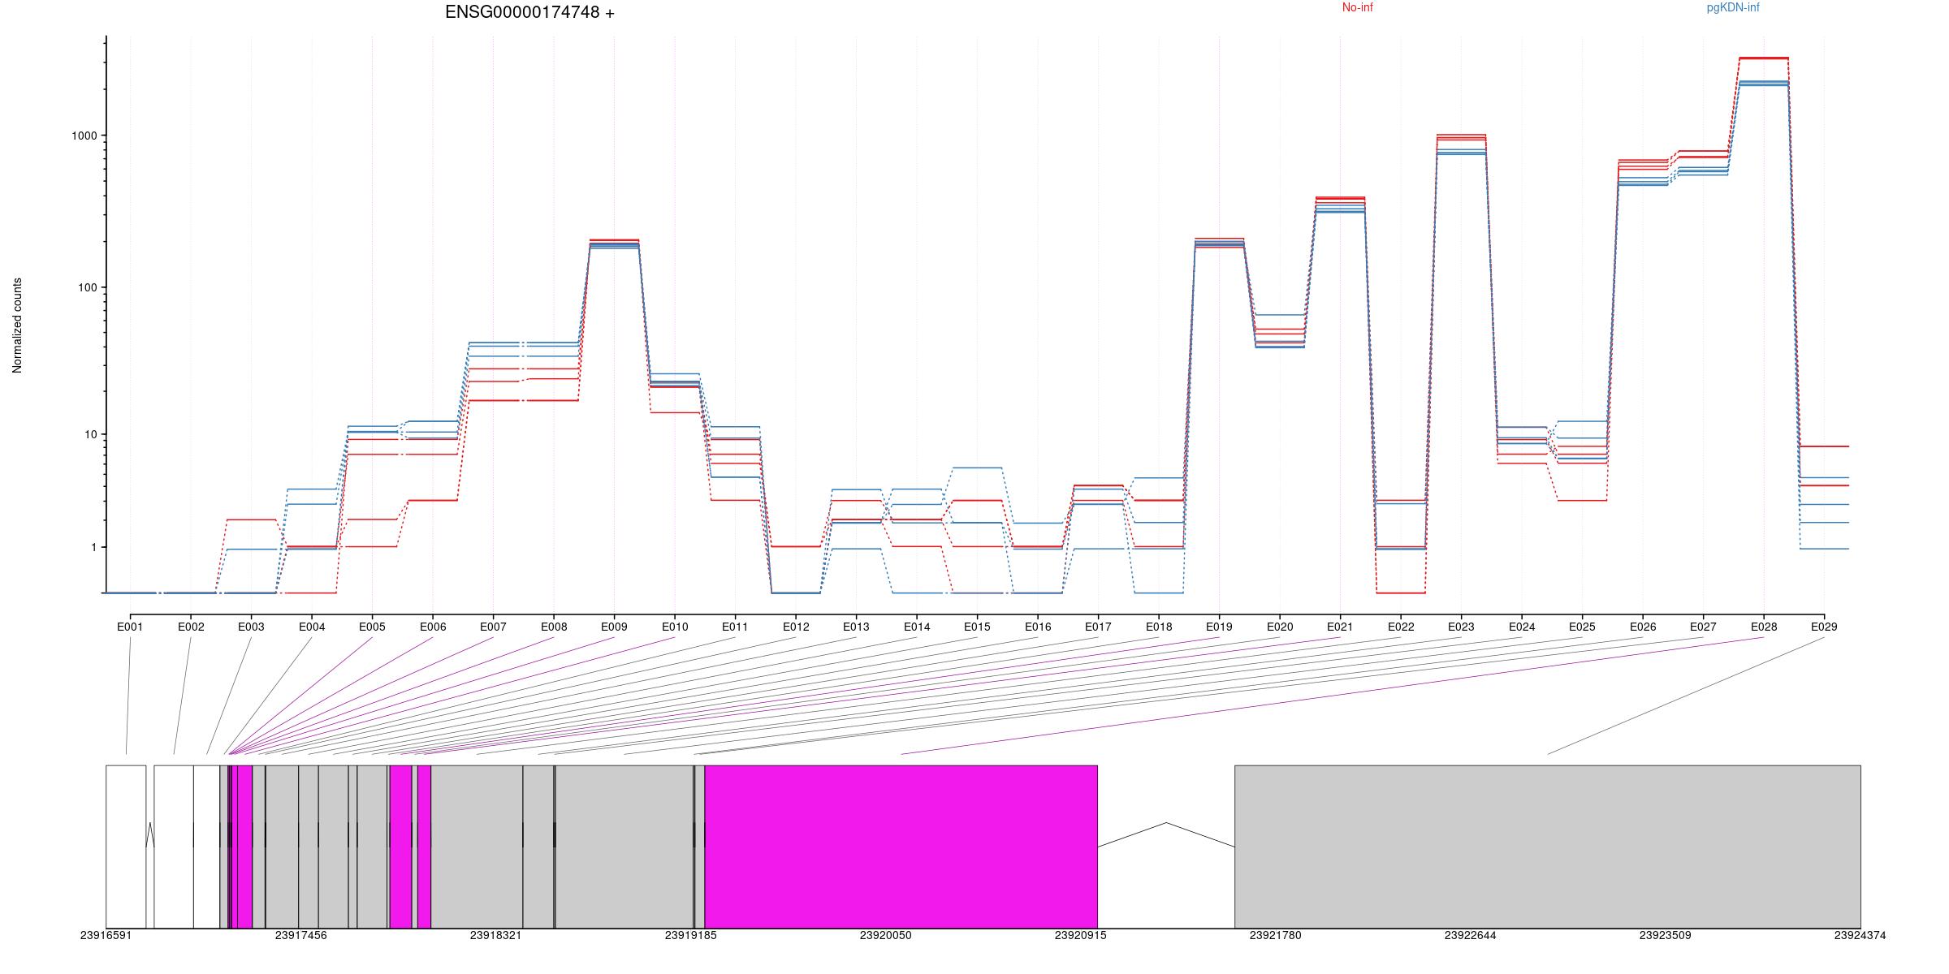
Task: Click exon label E022
Action: tap(1401, 627)
